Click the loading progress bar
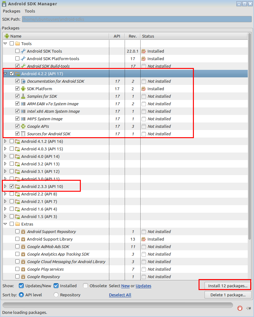The width and height of the screenshot is (254, 317). (117, 305)
